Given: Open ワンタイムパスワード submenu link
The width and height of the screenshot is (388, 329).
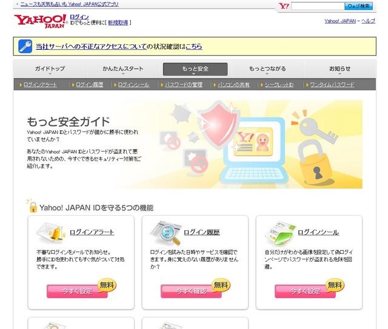Looking at the screenshot, I should click(332, 85).
